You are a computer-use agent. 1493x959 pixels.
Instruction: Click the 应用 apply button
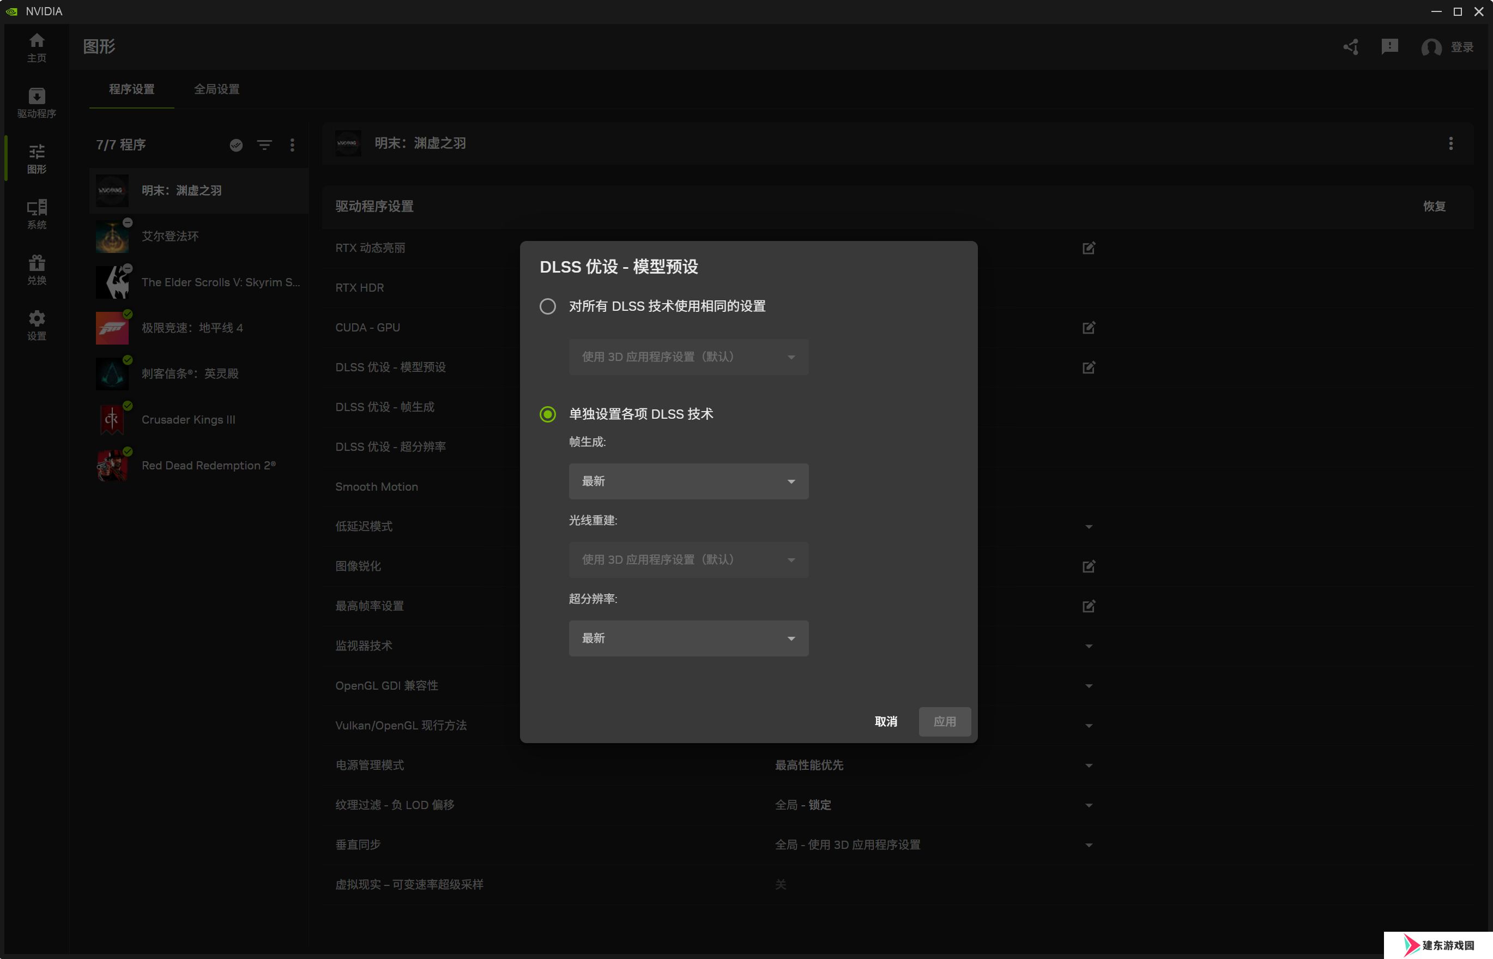click(945, 722)
